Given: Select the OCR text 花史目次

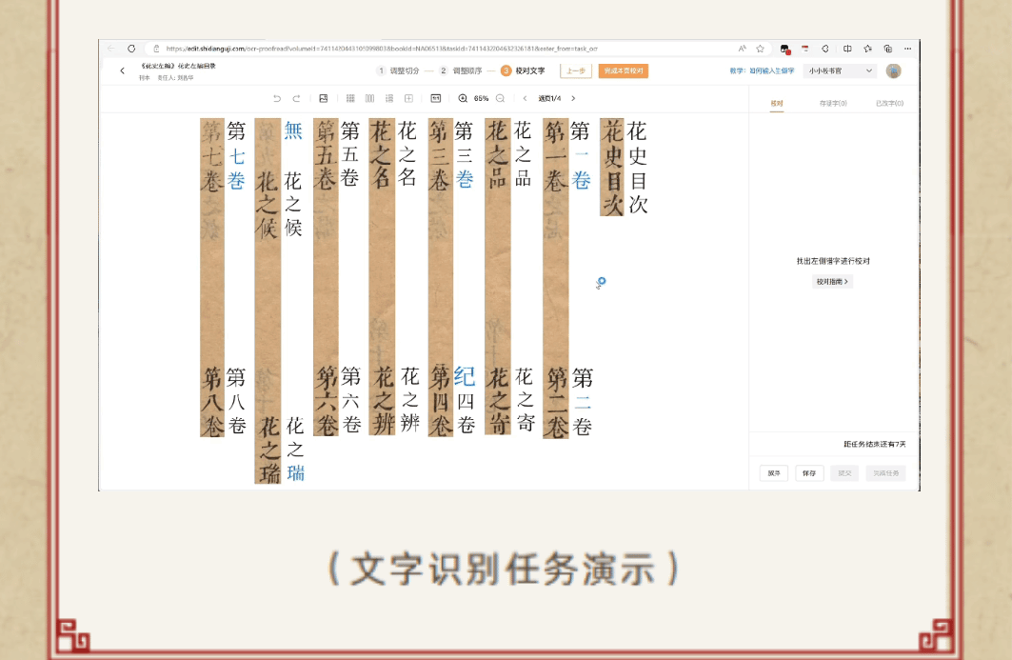Looking at the screenshot, I should 637,168.
